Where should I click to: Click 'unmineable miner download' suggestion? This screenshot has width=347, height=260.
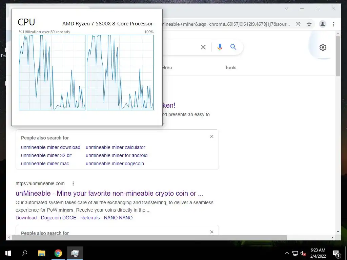pyautogui.click(x=51, y=147)
